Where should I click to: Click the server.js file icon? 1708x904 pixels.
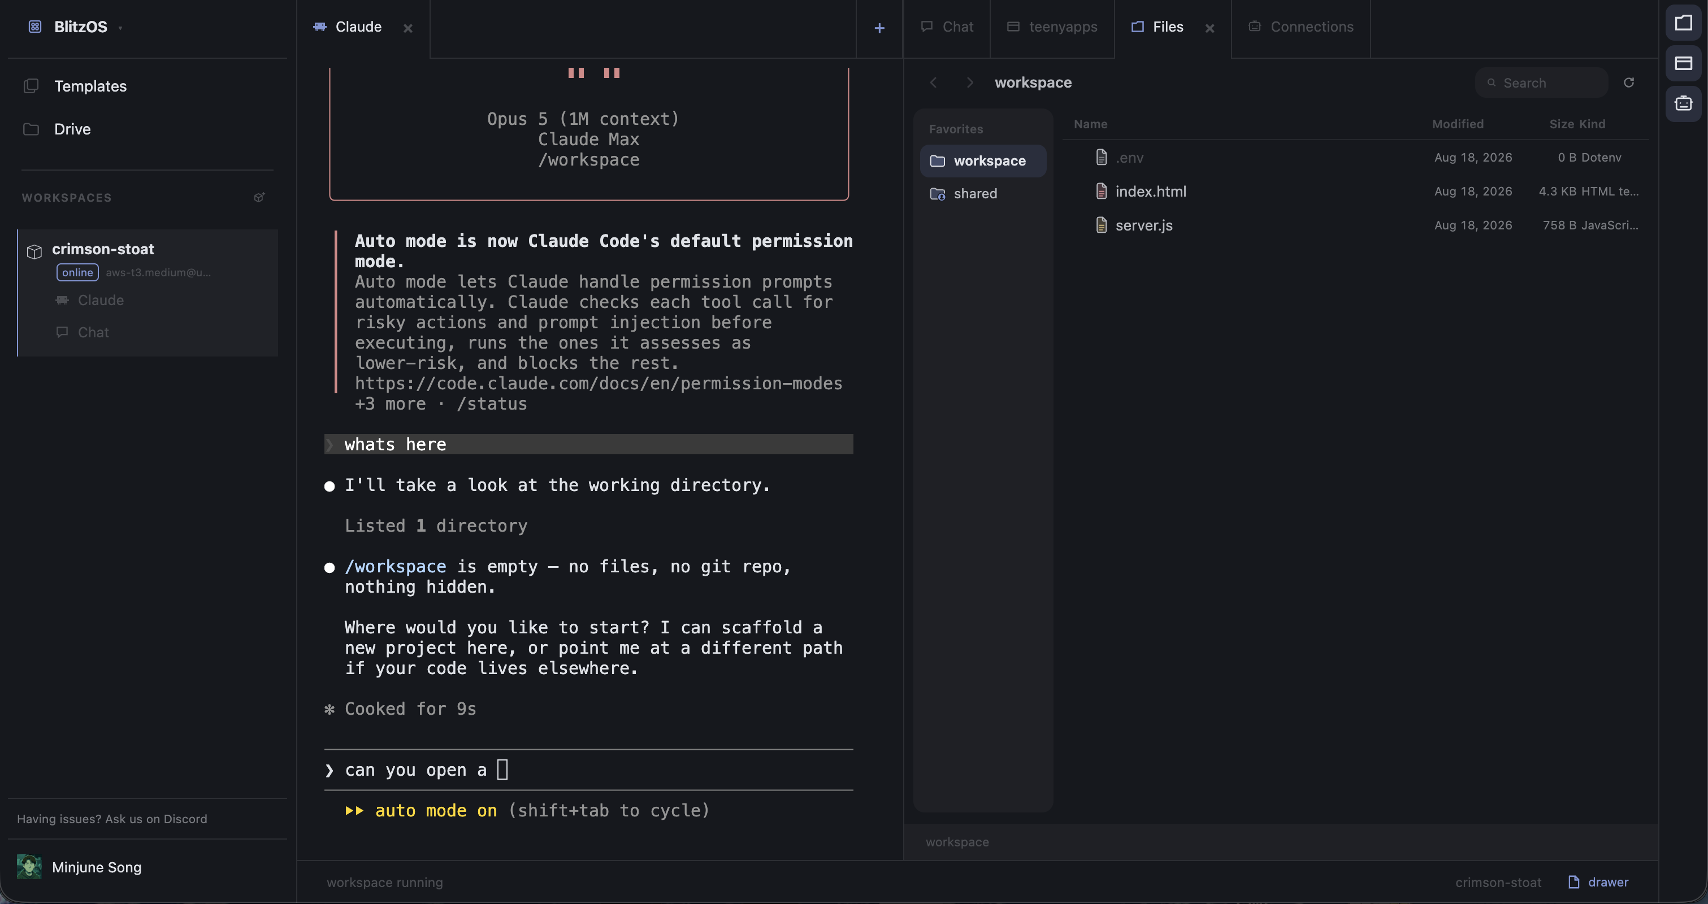pyautogui.click(x=1102, y=225)
